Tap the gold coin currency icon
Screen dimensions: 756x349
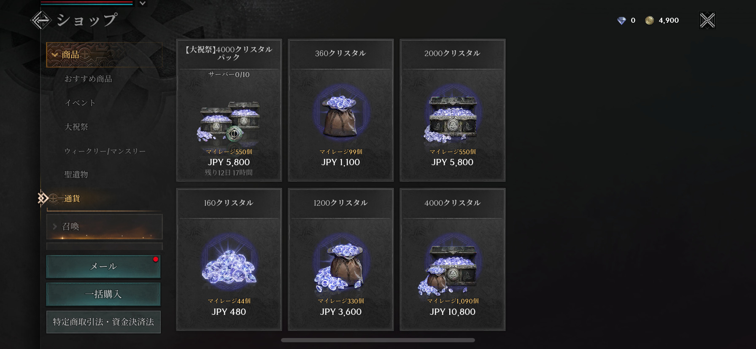(x=649, y=21)
